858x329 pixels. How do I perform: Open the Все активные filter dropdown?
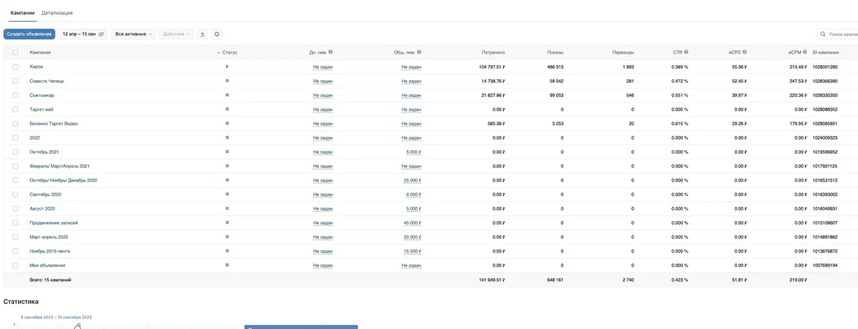(134, 34)
